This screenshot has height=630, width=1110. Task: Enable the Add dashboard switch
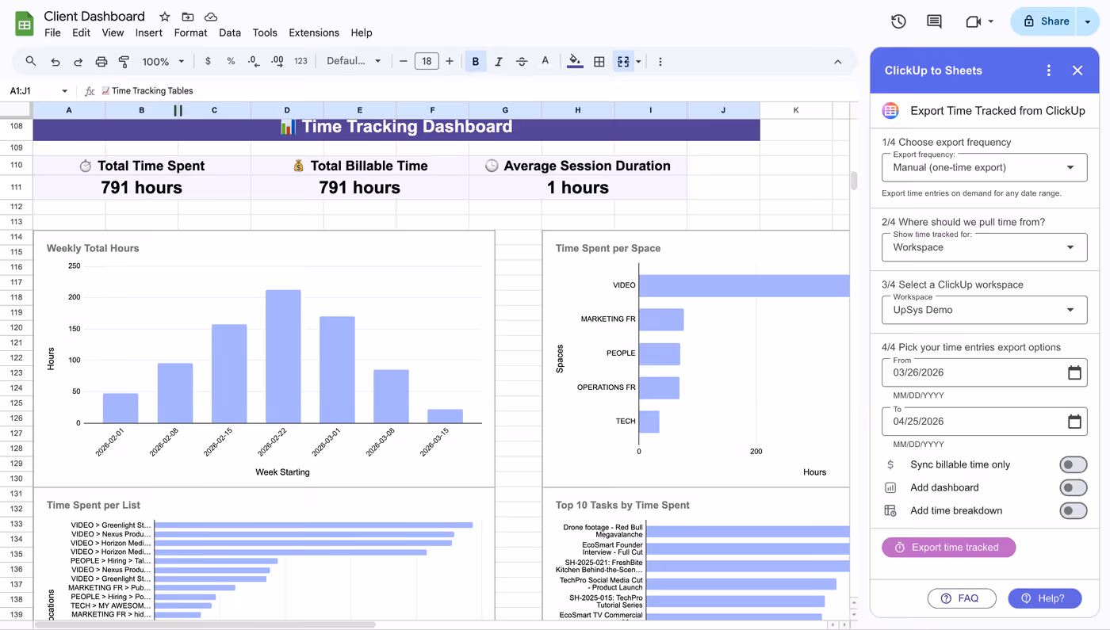[x=1074, y=487]
